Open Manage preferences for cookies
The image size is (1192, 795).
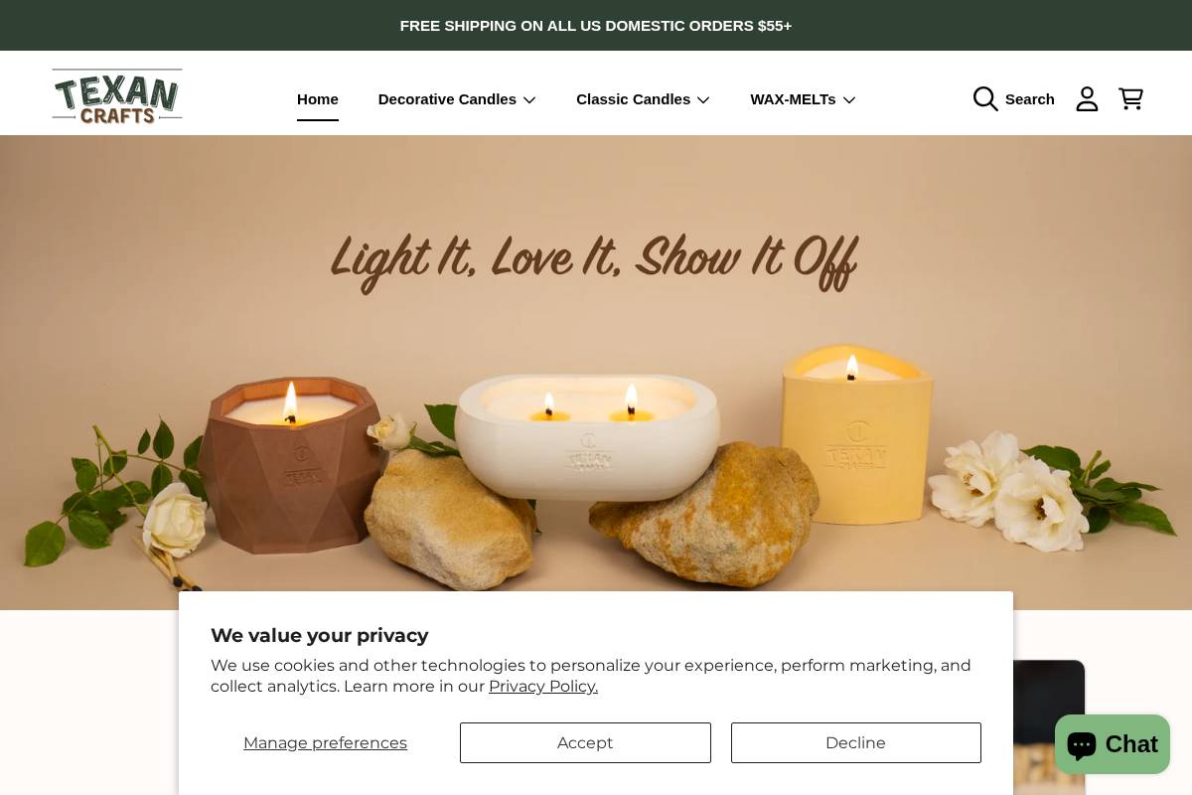[x=325, y=742]
